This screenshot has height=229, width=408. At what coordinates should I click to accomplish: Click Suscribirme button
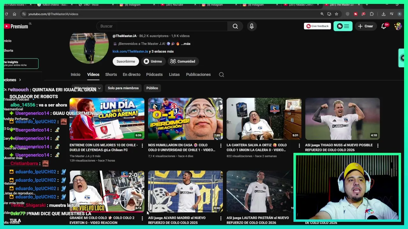click(x=126, y=61)
